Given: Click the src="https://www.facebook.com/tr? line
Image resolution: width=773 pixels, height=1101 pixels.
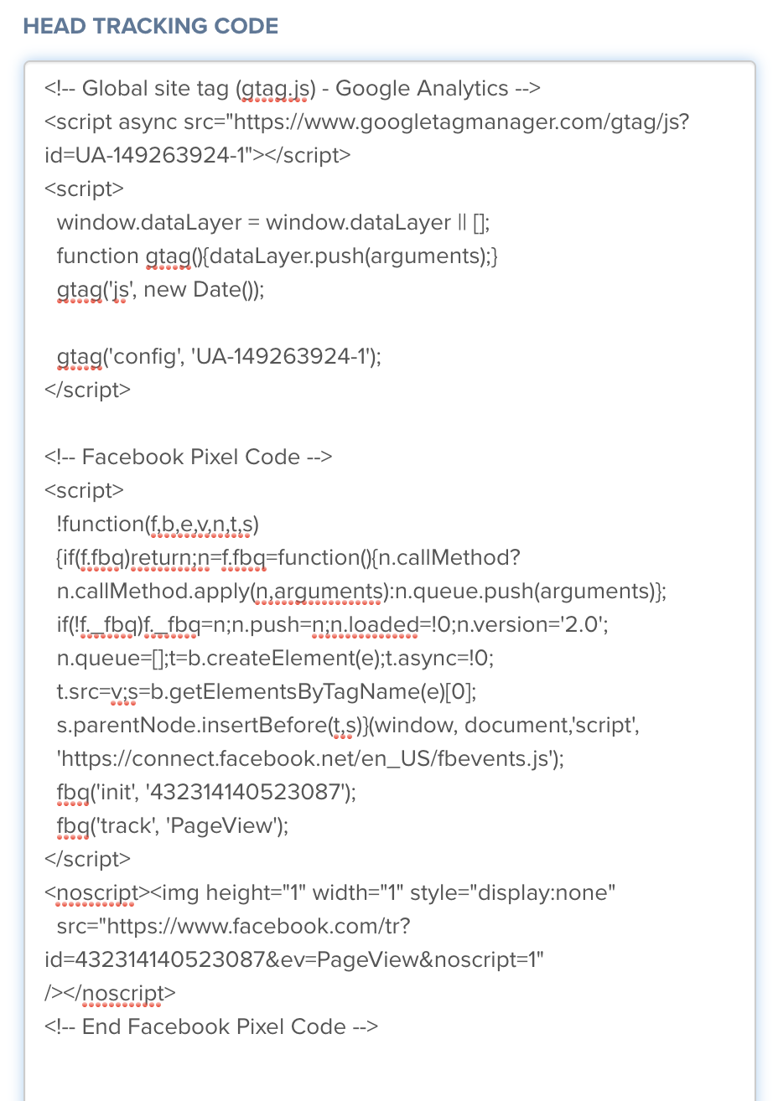Looking at the screenshot, I should coord(233,926).
